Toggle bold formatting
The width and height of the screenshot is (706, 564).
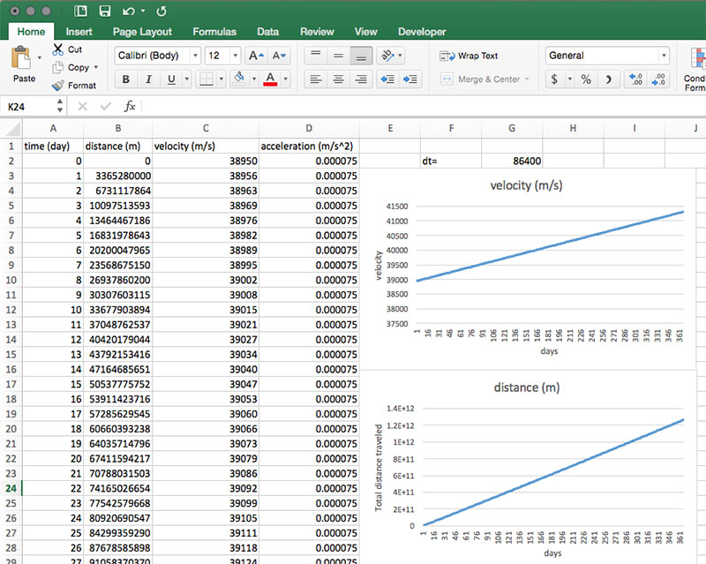click(x=126, y=79)
